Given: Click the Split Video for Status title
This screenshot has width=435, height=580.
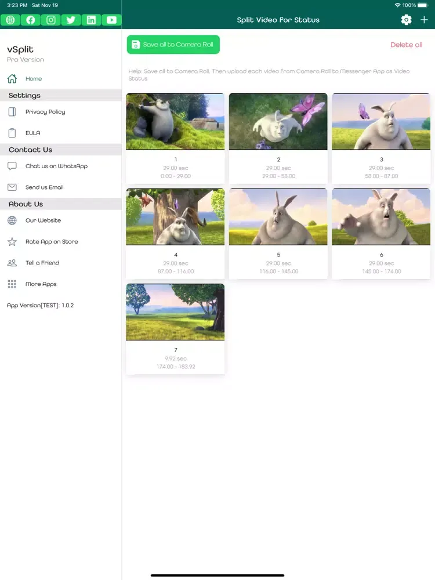Looking at the screenshot, I should 278,20.
